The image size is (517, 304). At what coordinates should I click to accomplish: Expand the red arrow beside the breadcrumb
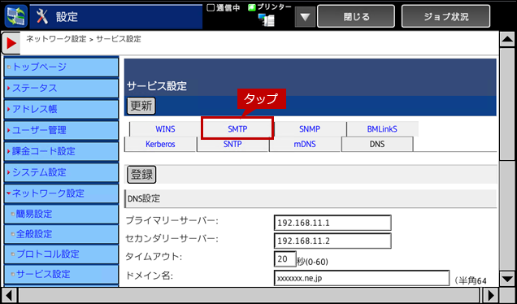(11, 43)
